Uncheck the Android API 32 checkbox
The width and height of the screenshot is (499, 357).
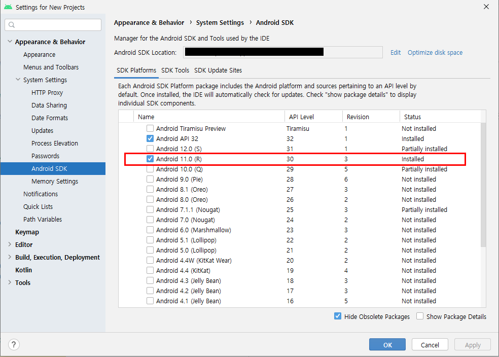tap(150, 139)
